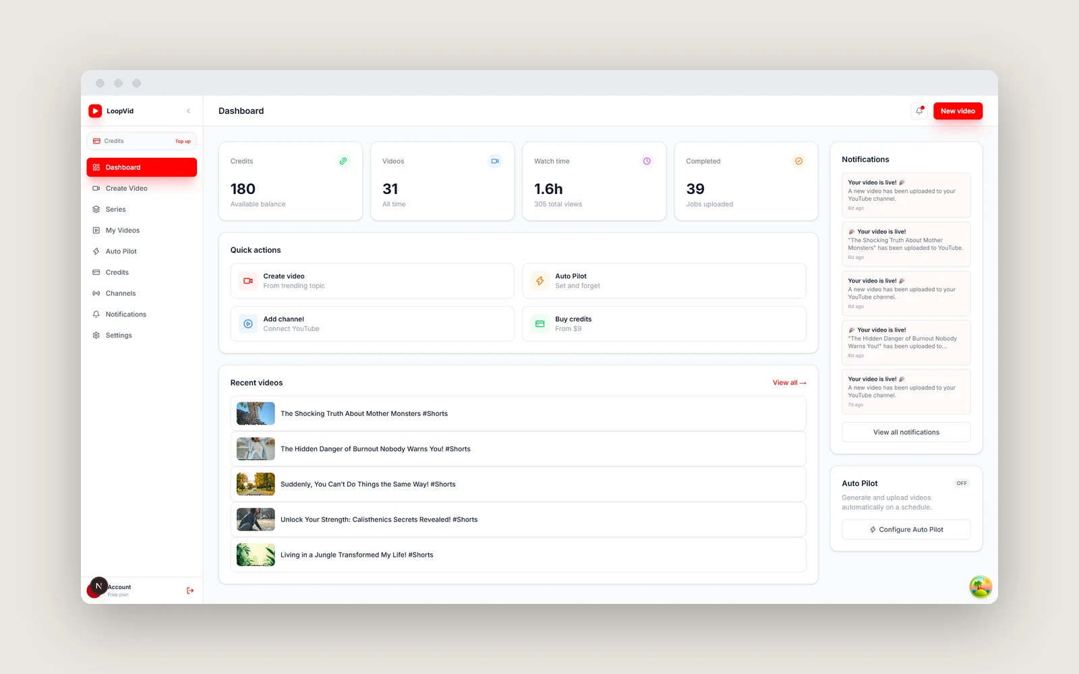Click the LoopVid logo icon
This screenshot has height=674, width=1079.
point(95,111)
